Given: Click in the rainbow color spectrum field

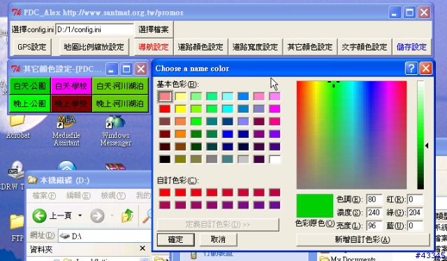Looking at the screenshot, I should [x=351, y=135].
